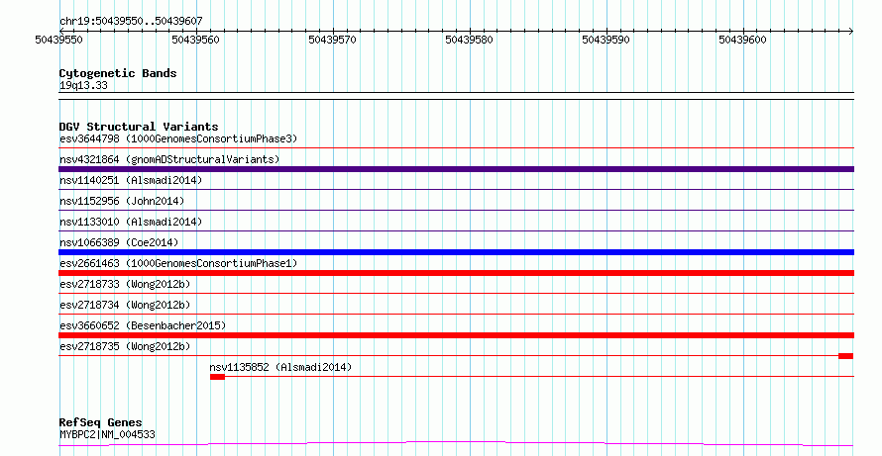Screen dimensions: 882x456
Task: Click the thin red line under esv2718733
Action: point(456,293)
